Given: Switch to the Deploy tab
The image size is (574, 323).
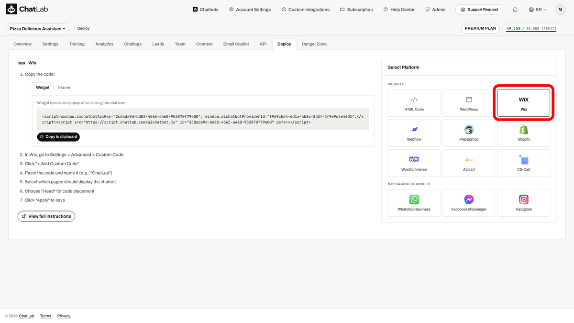Looking at the screenshot, I should point(284,44).
